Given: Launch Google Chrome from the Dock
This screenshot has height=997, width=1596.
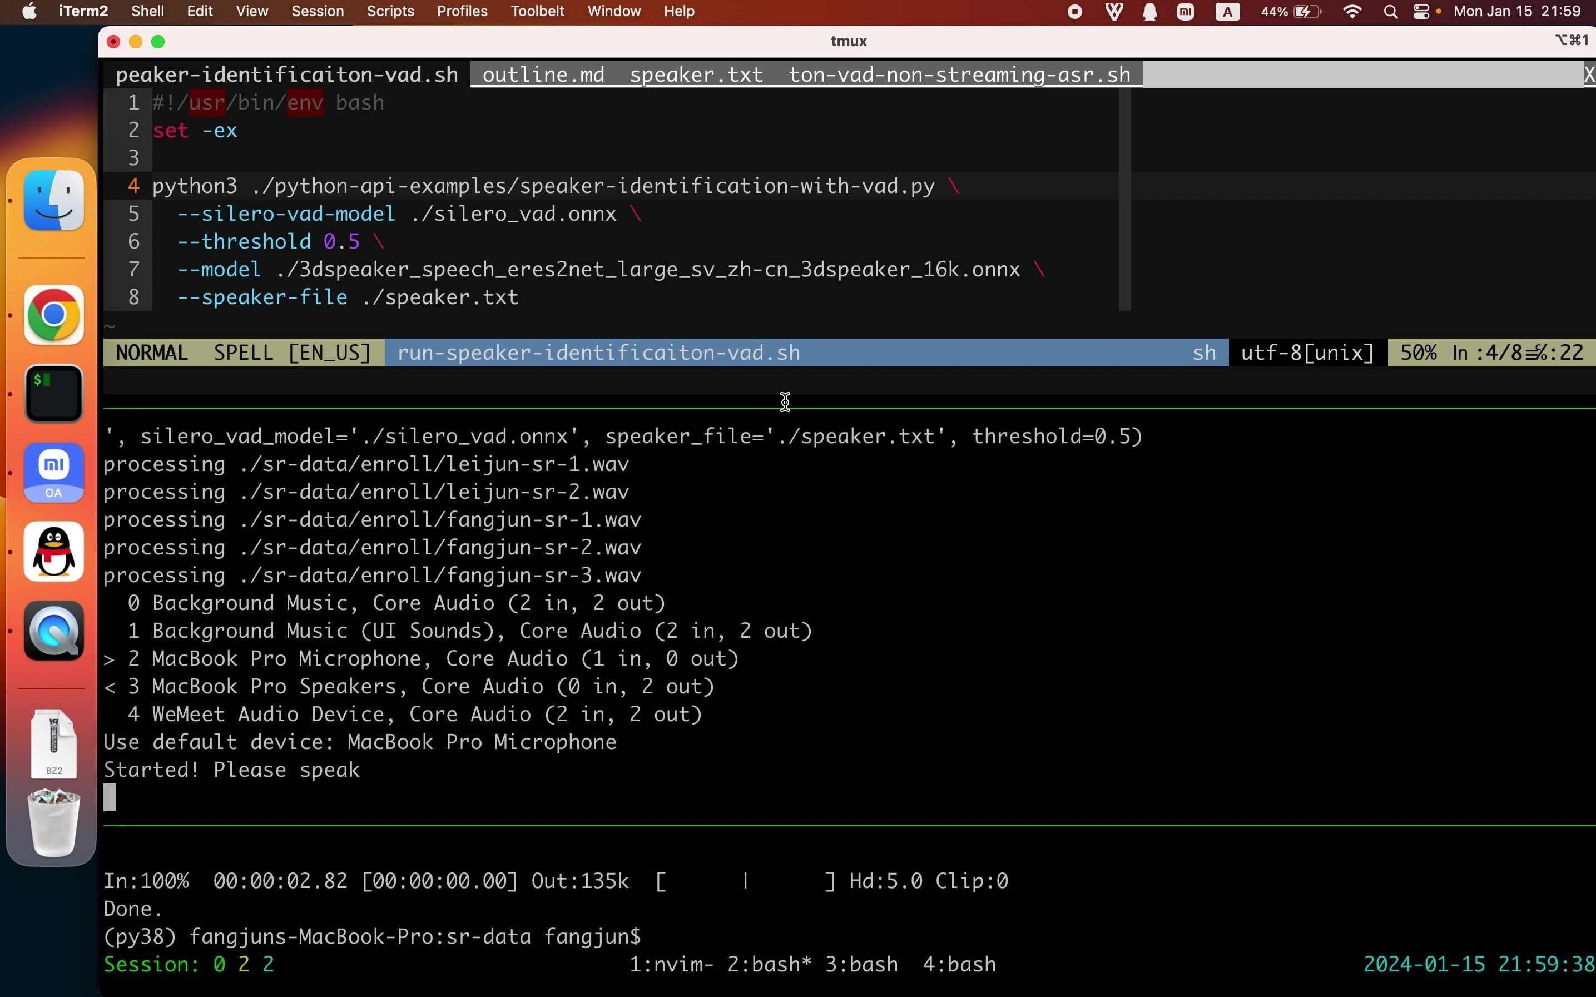Looking at the screenshot, I should tap(54, 315).
